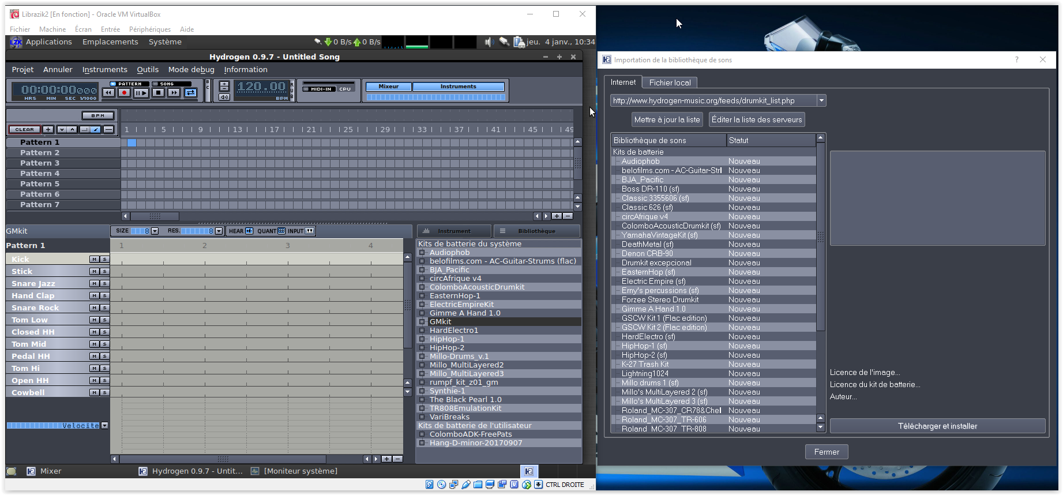
Task: Select Pattern 3 in the song editor list
Action: 63,163
